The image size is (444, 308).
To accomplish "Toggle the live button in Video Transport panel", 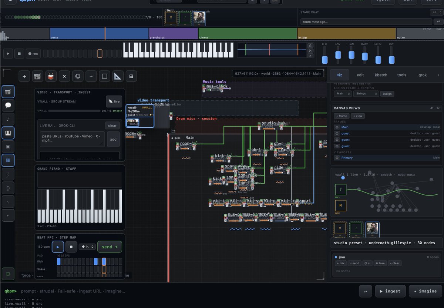I will pyautogui.click(x=114, y=101).
